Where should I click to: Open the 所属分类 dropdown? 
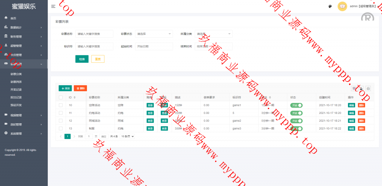(214, 34)
